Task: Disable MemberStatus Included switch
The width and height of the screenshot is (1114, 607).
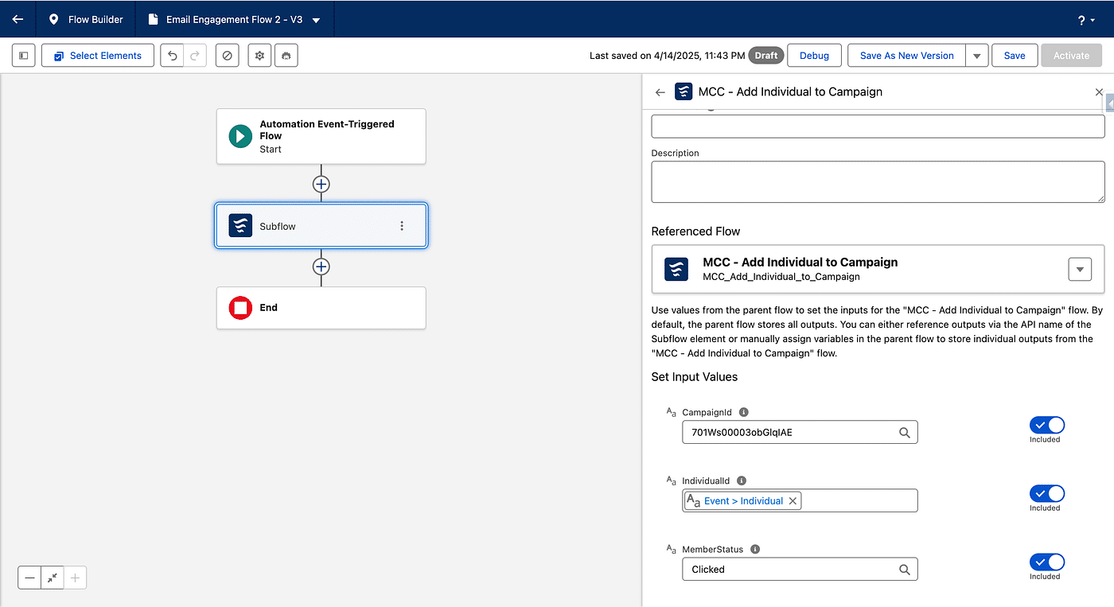Action: coord(1046,562)
